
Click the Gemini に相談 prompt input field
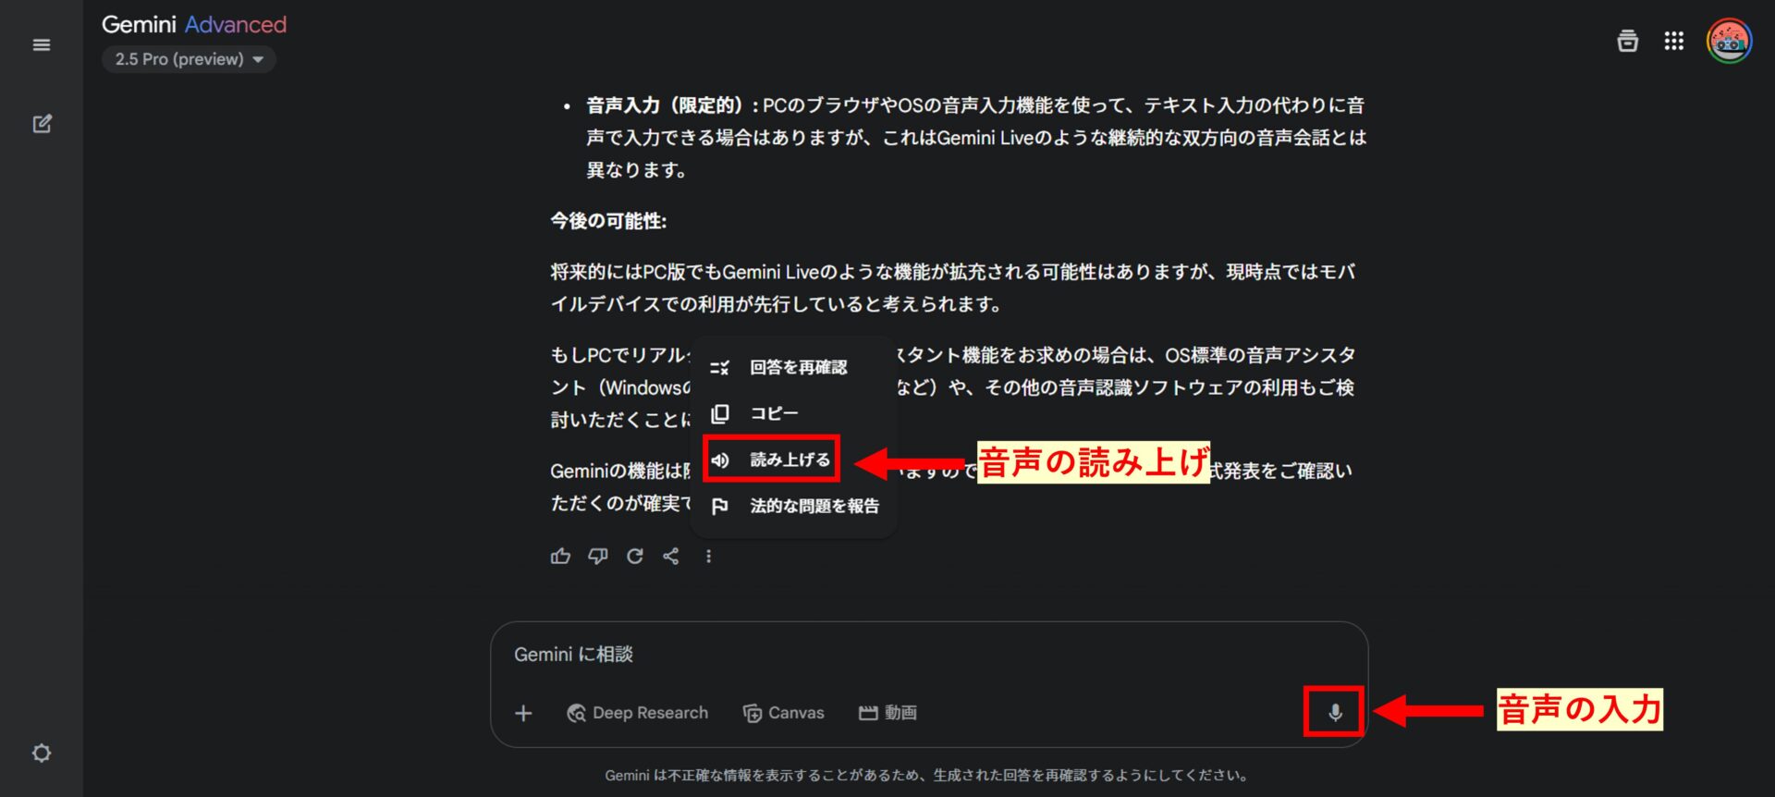pyautogui.click(x=928, y=655)
